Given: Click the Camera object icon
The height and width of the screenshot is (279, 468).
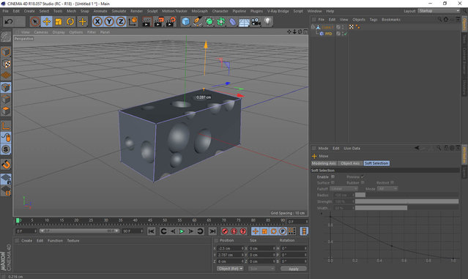Looking at the screenshot, I should pyautogui.click(x=256, y=21).
